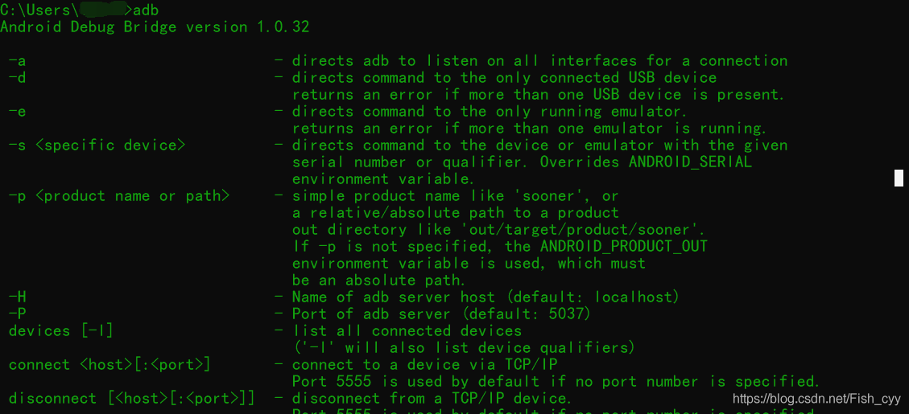
Task: Open the blog.csdn.net/Fish_cyy watermark link
Action: click(x=816, y=398)
